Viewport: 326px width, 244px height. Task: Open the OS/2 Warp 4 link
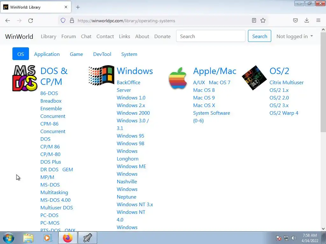[x=284, y=113]
